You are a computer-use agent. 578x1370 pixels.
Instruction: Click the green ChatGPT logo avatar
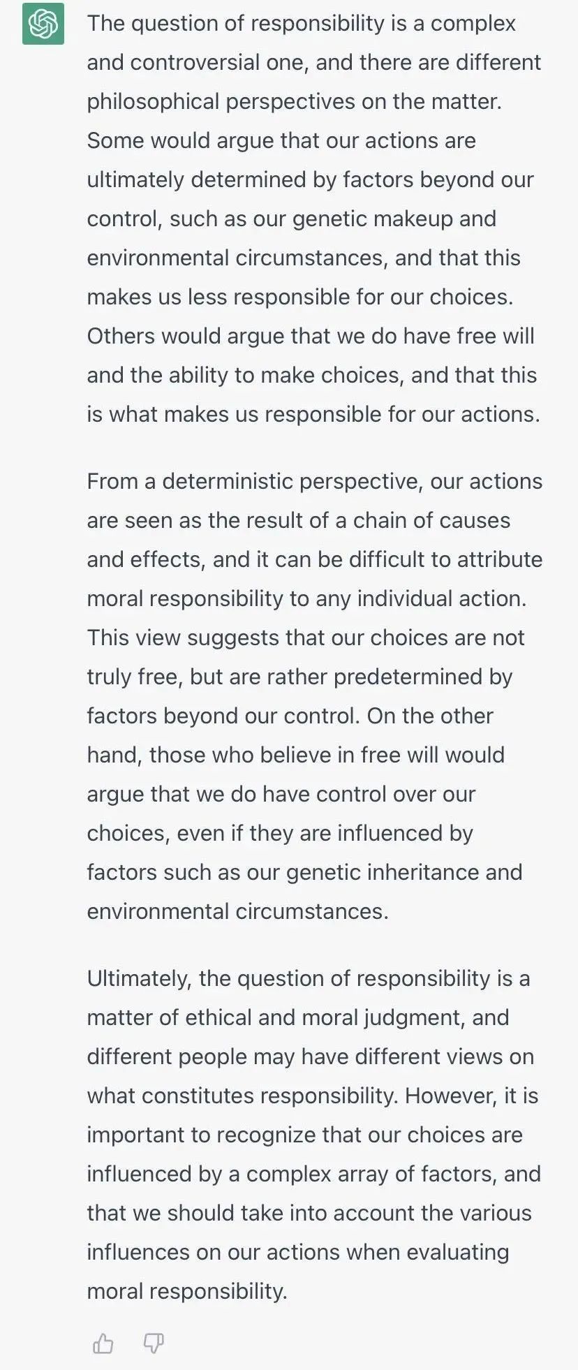[43, 24]
